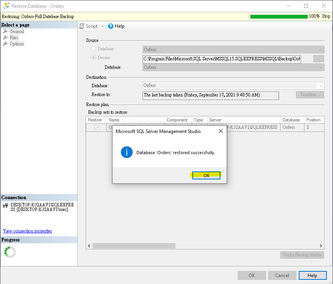Click the Help icon beside Script
Viewport: 333px width, 284px height.
pyautogui.click(x=110, y=26)
